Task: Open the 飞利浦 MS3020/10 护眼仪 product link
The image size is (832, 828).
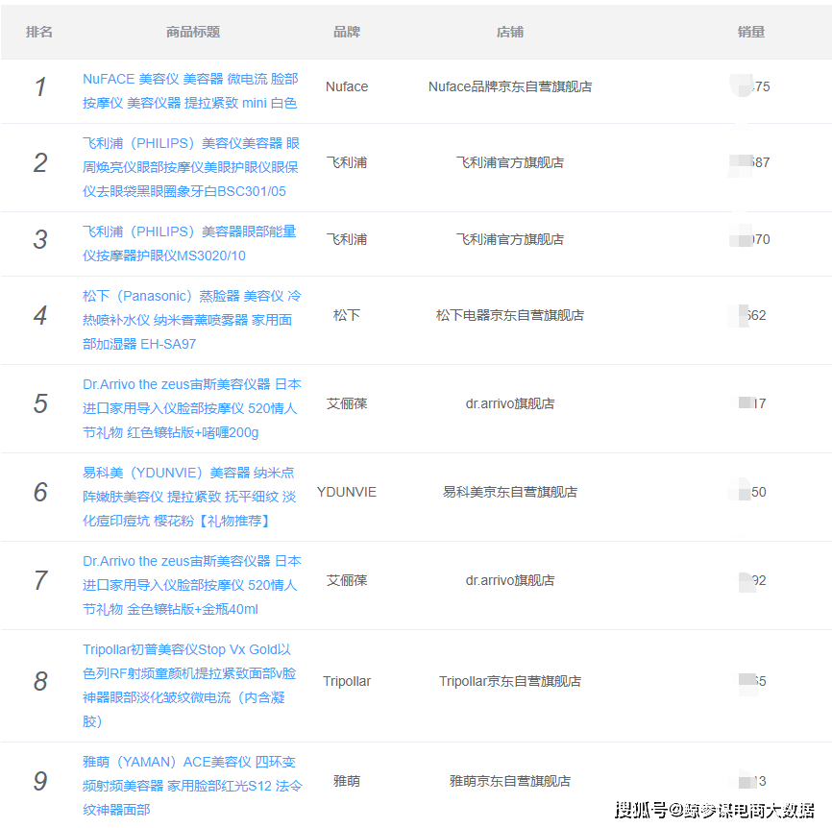Action: tap(189, 243)
